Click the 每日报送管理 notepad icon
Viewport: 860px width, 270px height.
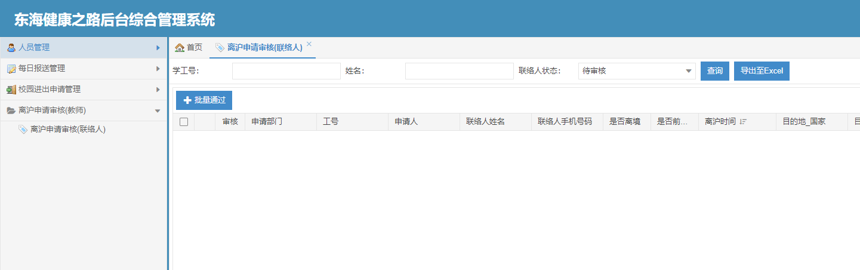[x=11, y=69]
